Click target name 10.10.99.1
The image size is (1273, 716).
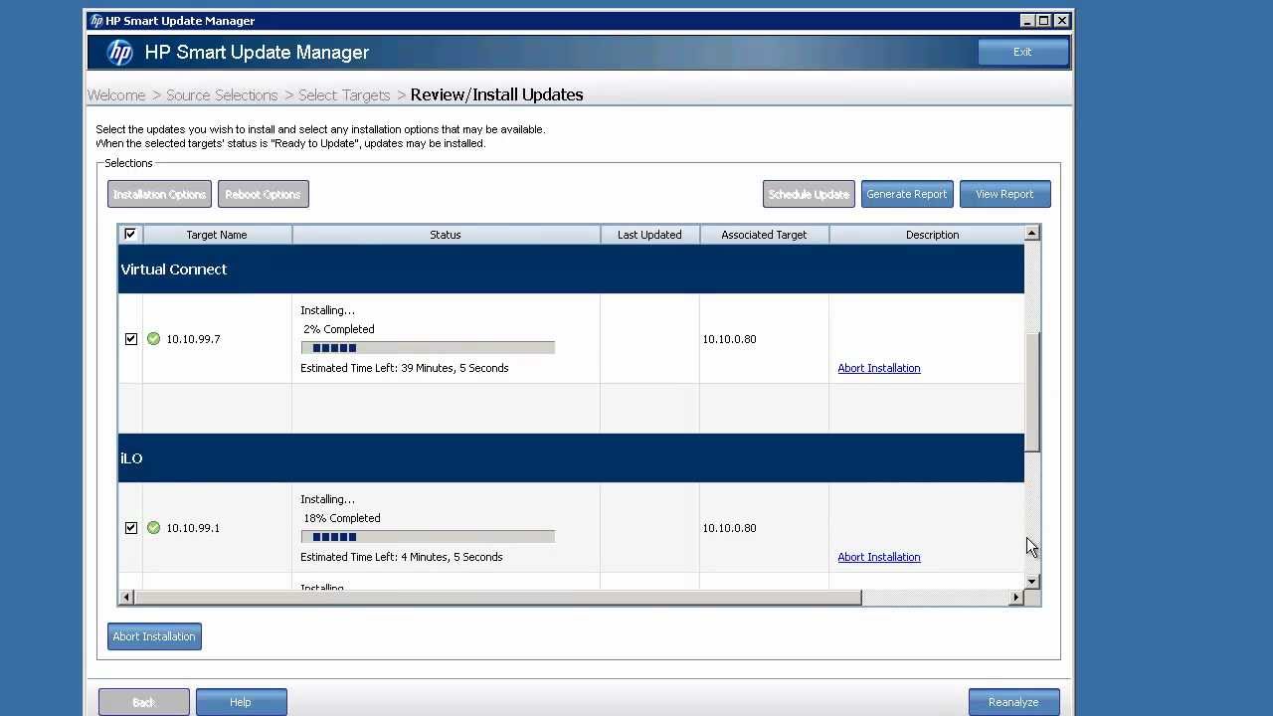pyautogui.click(x=193, y=528)
